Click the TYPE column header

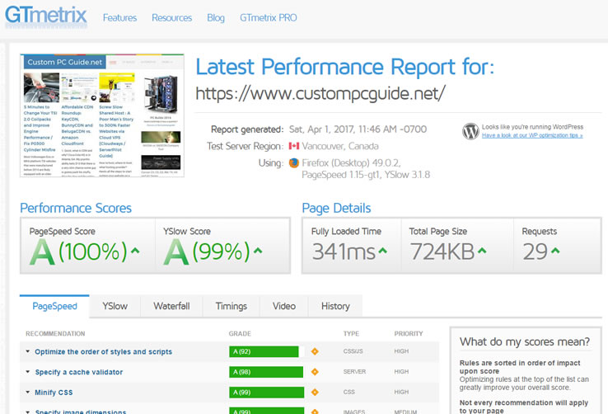(x=351, y=334)
